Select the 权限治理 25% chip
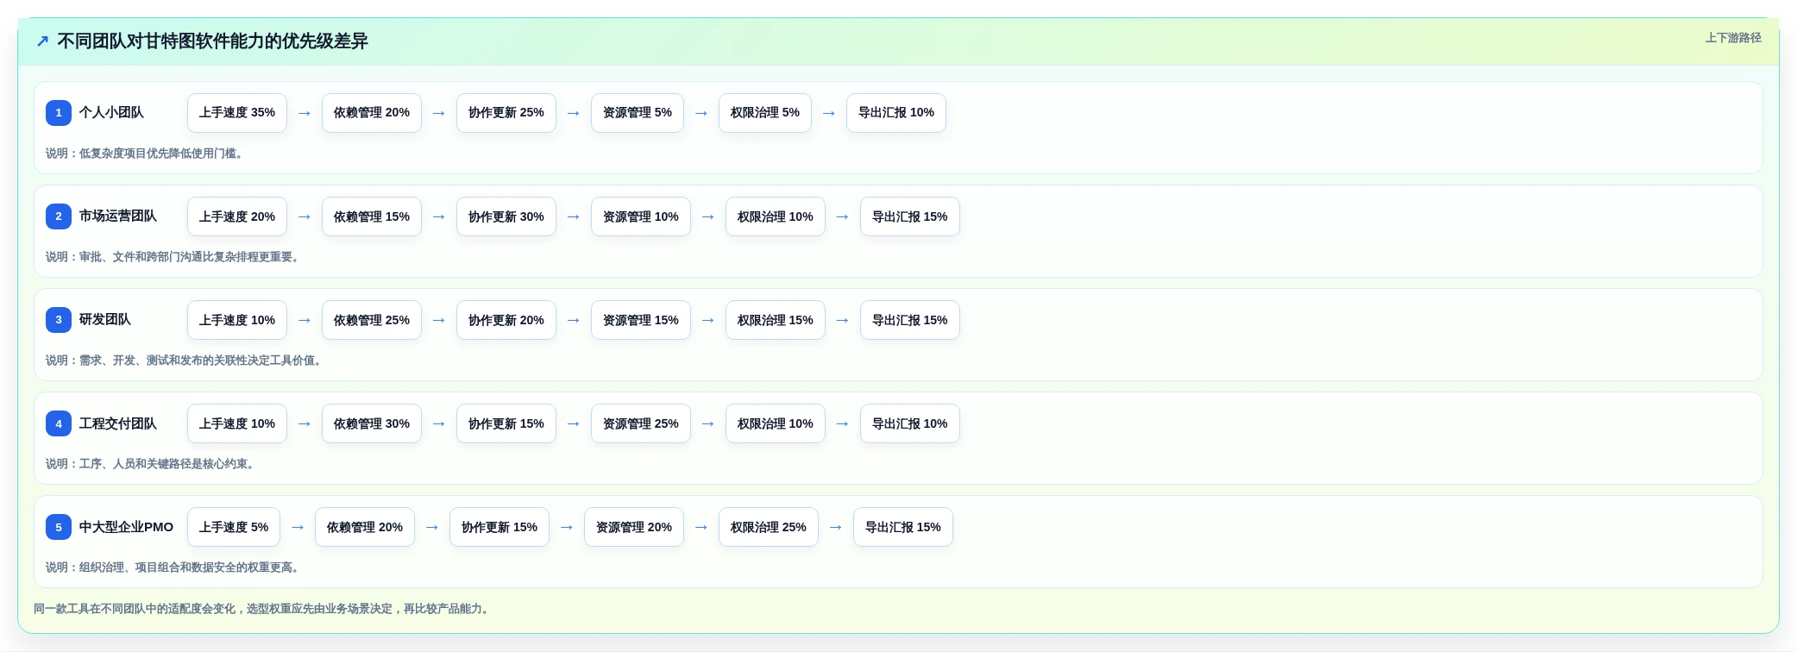The height and width of the screenshot is (652, 1797). (769, 527)
